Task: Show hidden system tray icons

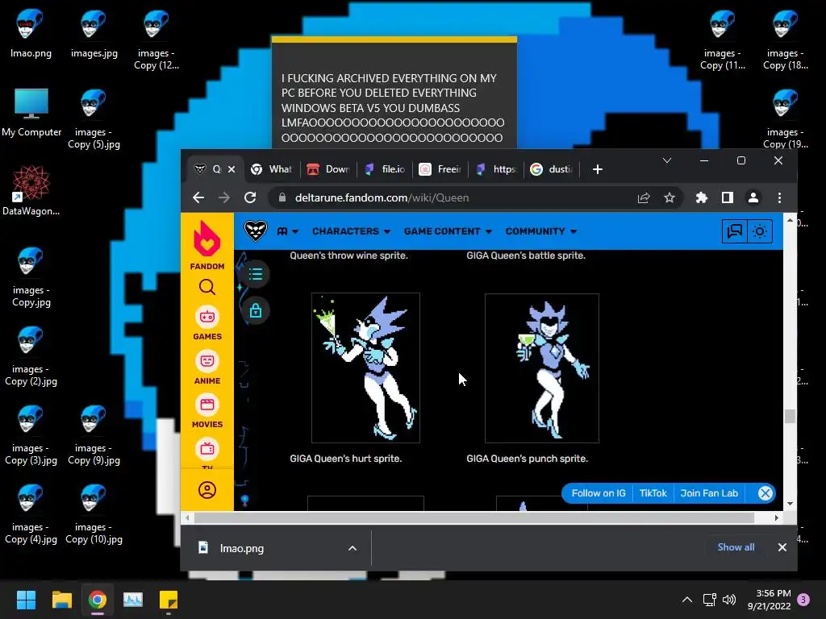Action: tap(687, 600)
